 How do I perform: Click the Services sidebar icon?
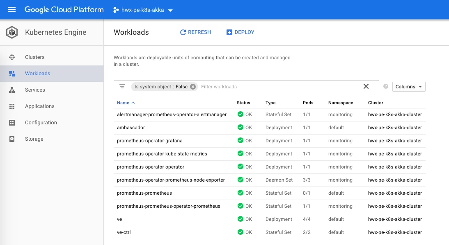click(x=12, y=90)
